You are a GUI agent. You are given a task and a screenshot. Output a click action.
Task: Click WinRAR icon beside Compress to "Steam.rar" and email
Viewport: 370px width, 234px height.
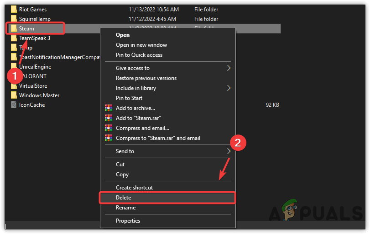109,138
